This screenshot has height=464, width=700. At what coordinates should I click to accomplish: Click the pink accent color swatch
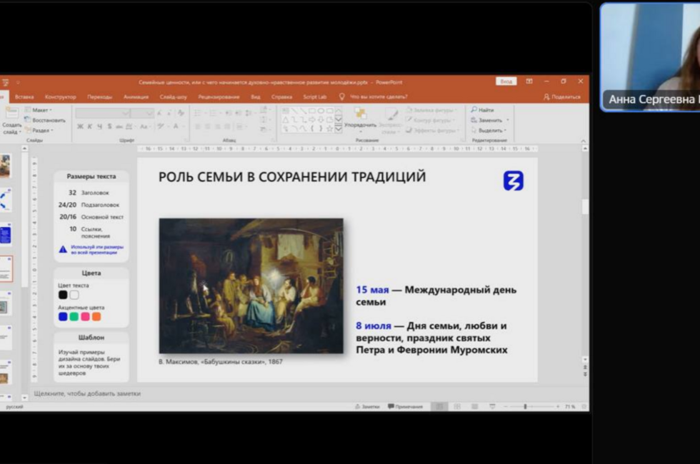[85, 316]
